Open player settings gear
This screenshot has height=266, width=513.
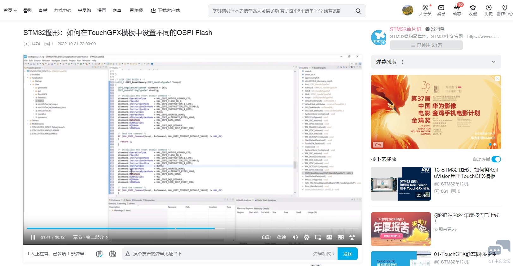point(307,237)
